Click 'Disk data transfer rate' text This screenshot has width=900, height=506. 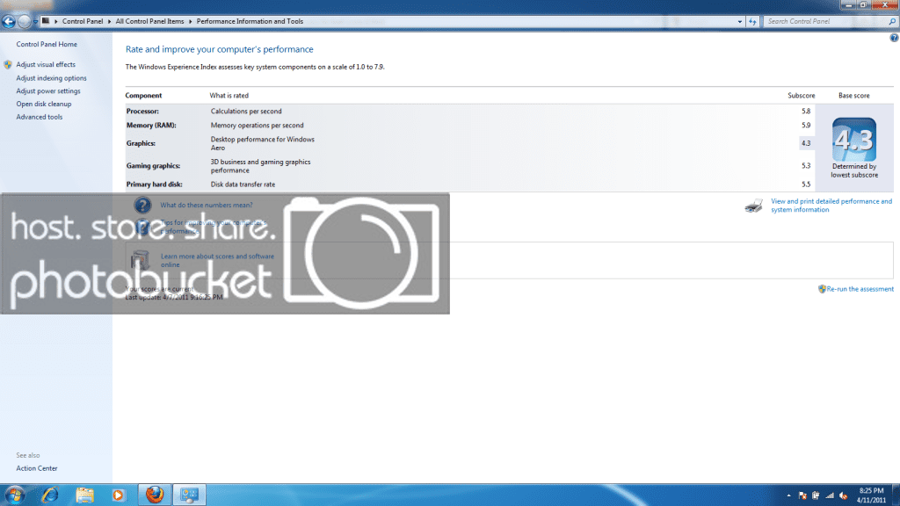[243, 184]
